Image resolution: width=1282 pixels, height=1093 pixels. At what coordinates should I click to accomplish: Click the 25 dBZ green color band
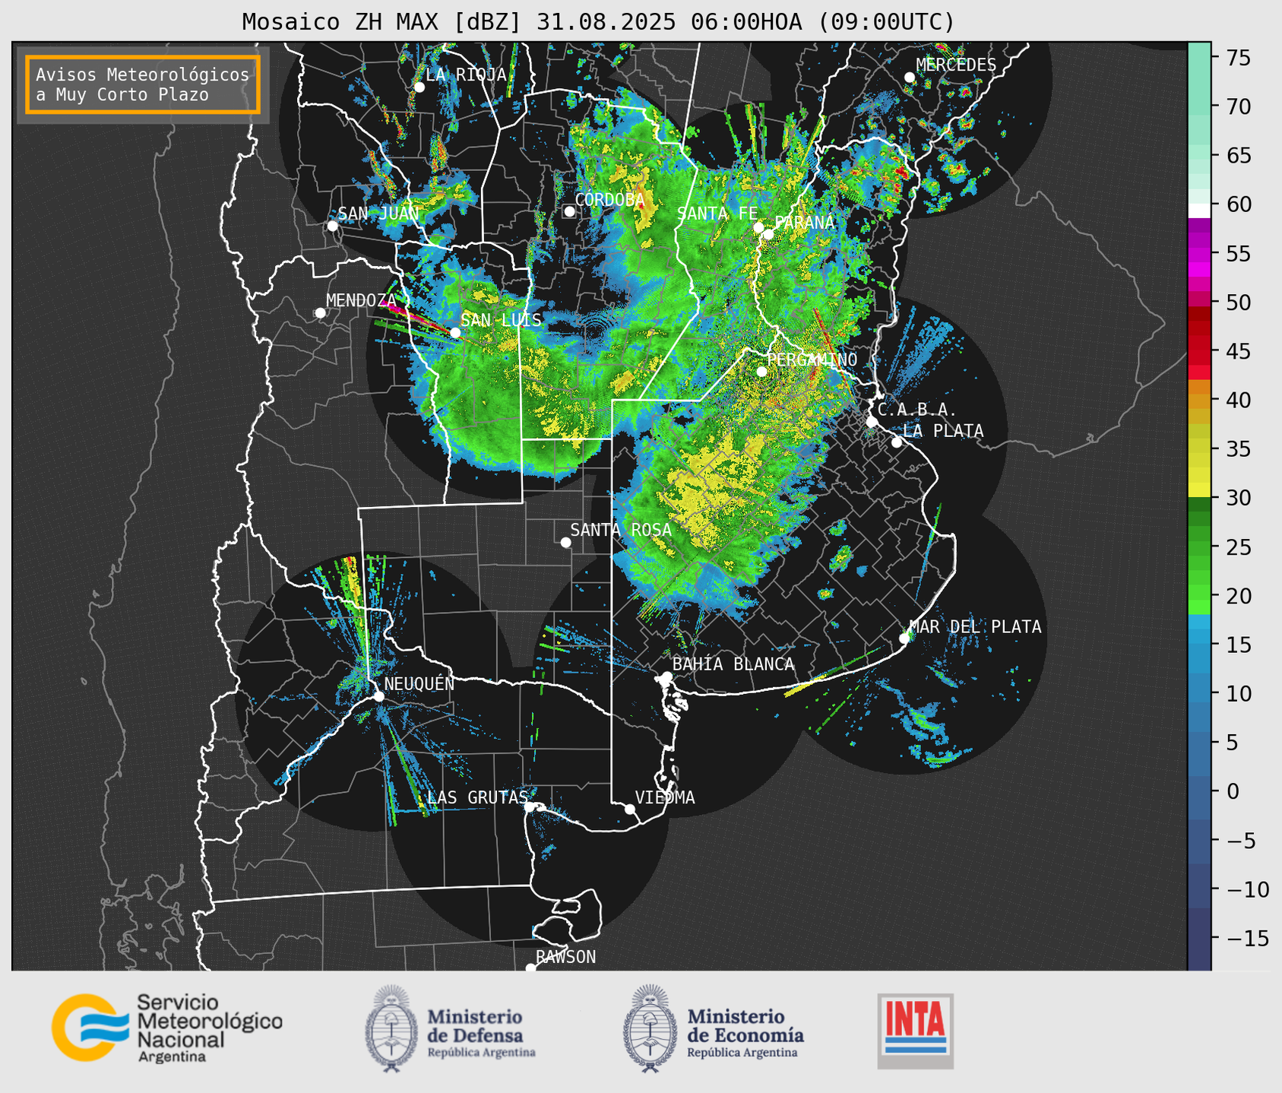pyautogui.click(x=1199, y=546)
